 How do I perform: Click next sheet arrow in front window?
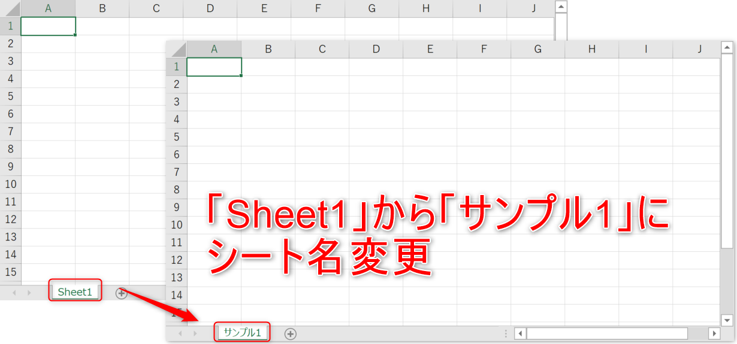point(196,333)
